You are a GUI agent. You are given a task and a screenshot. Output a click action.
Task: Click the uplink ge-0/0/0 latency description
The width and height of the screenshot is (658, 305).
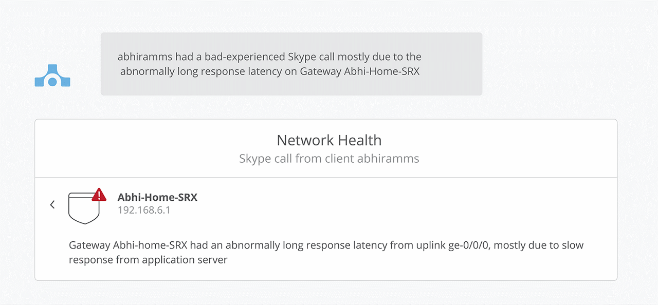click(x=326, y=252)
